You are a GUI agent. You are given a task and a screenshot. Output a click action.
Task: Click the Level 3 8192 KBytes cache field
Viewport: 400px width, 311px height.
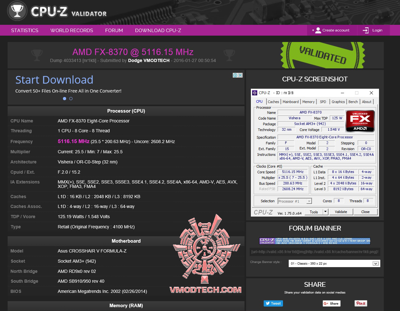(343, 189)
